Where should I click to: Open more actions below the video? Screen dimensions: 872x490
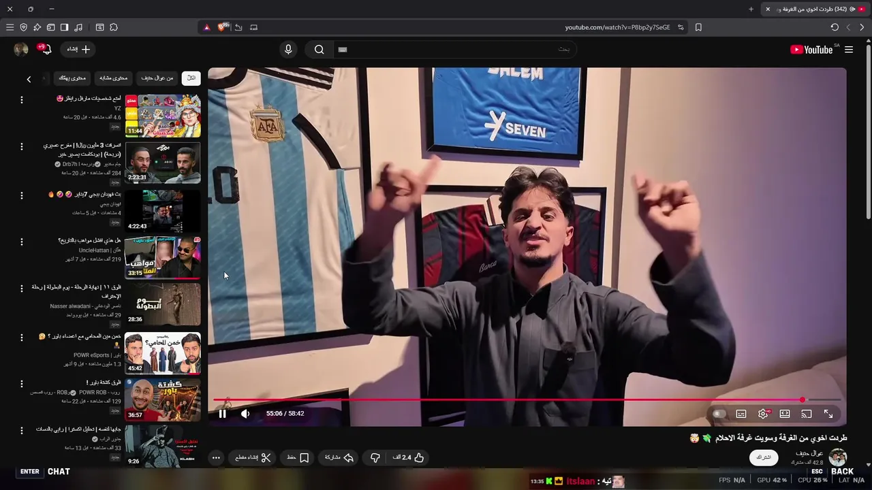pyautogui.click(x=216, y=457)
